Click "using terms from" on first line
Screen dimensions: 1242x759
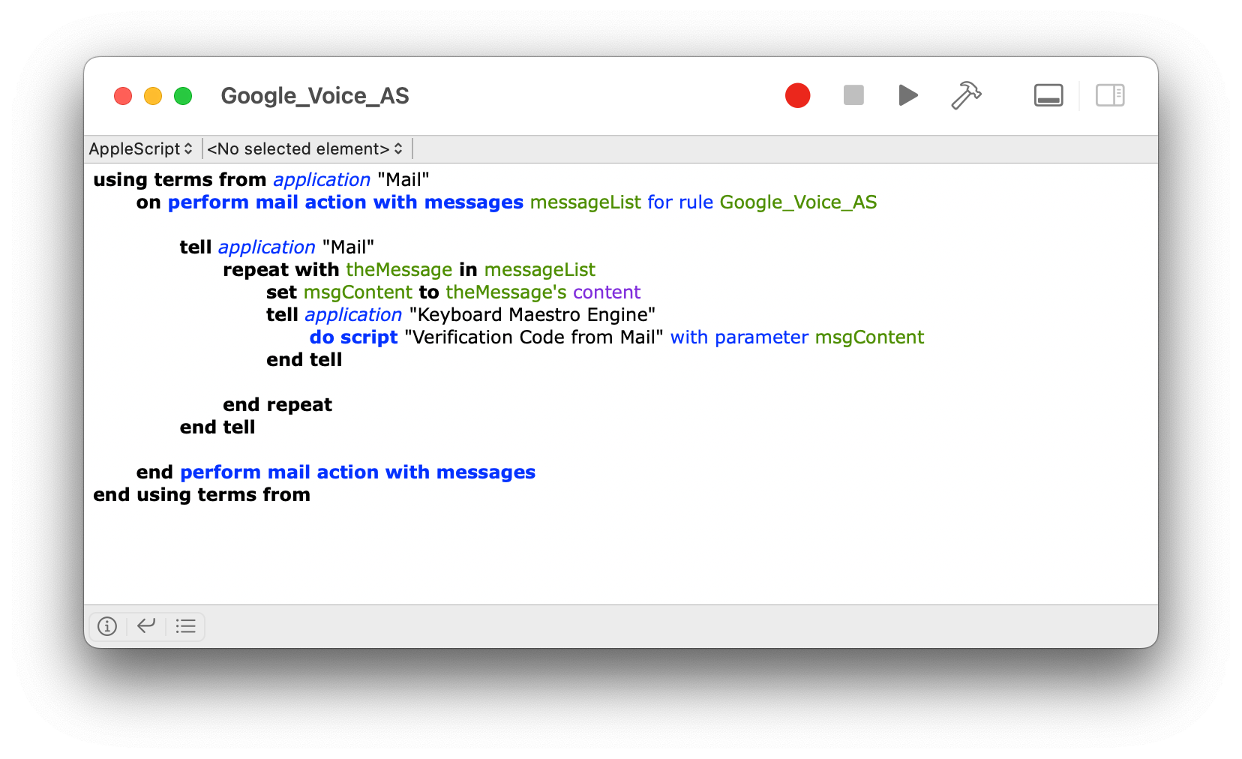(180, 180)
